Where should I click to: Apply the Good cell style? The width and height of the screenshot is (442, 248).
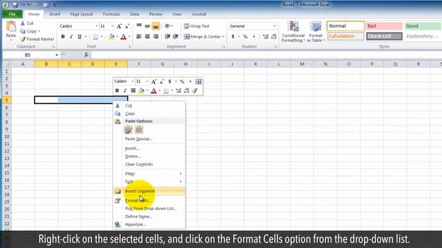[423, 26]
